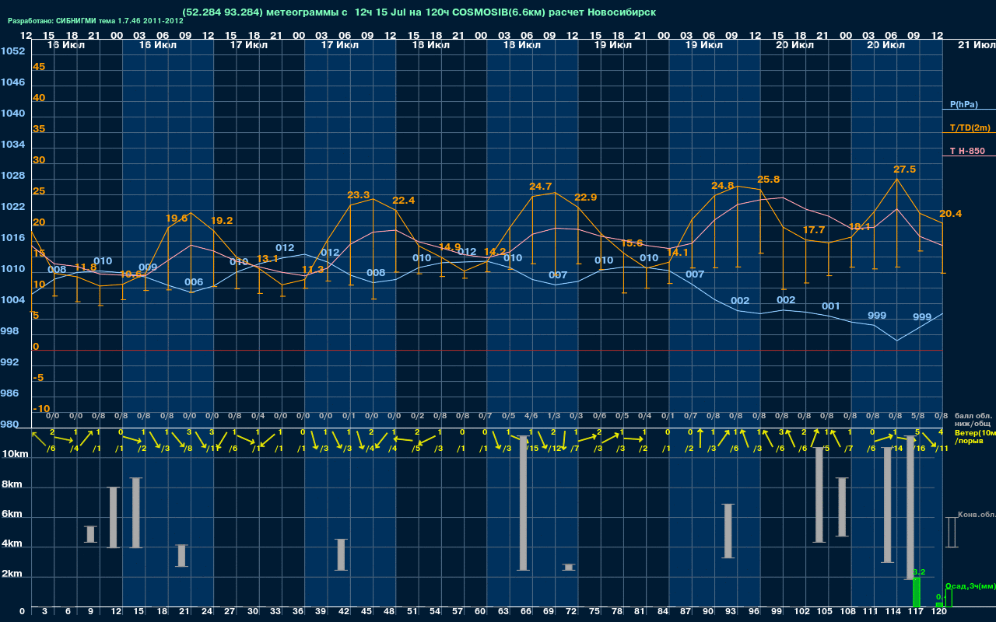Click the pressure label 001
The height and width of the screenshot is (622, 996).
pyautogui.click(x=830, y=306)
